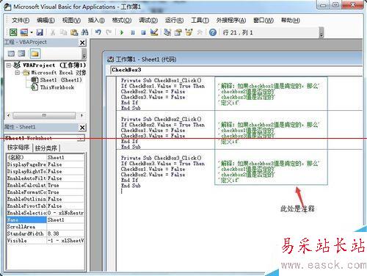This screenshot has height=276, width=367.
Task: Open Project Explorer toolbar icon
Action: 167,32
